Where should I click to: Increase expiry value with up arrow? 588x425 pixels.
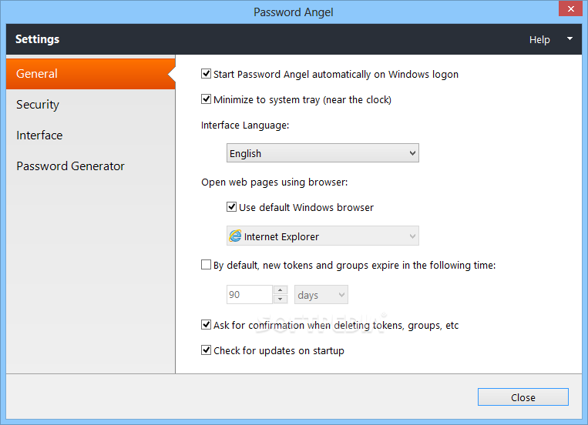click(x=280, y=290)
